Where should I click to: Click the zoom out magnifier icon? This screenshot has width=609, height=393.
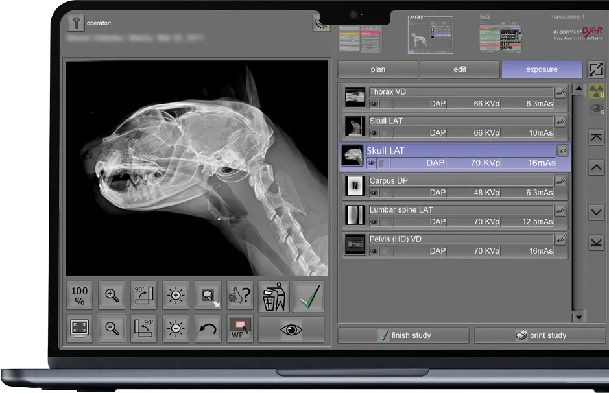pyautogui.click(x=112, y=329)
